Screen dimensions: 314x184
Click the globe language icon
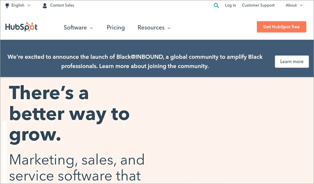[7, 6]
